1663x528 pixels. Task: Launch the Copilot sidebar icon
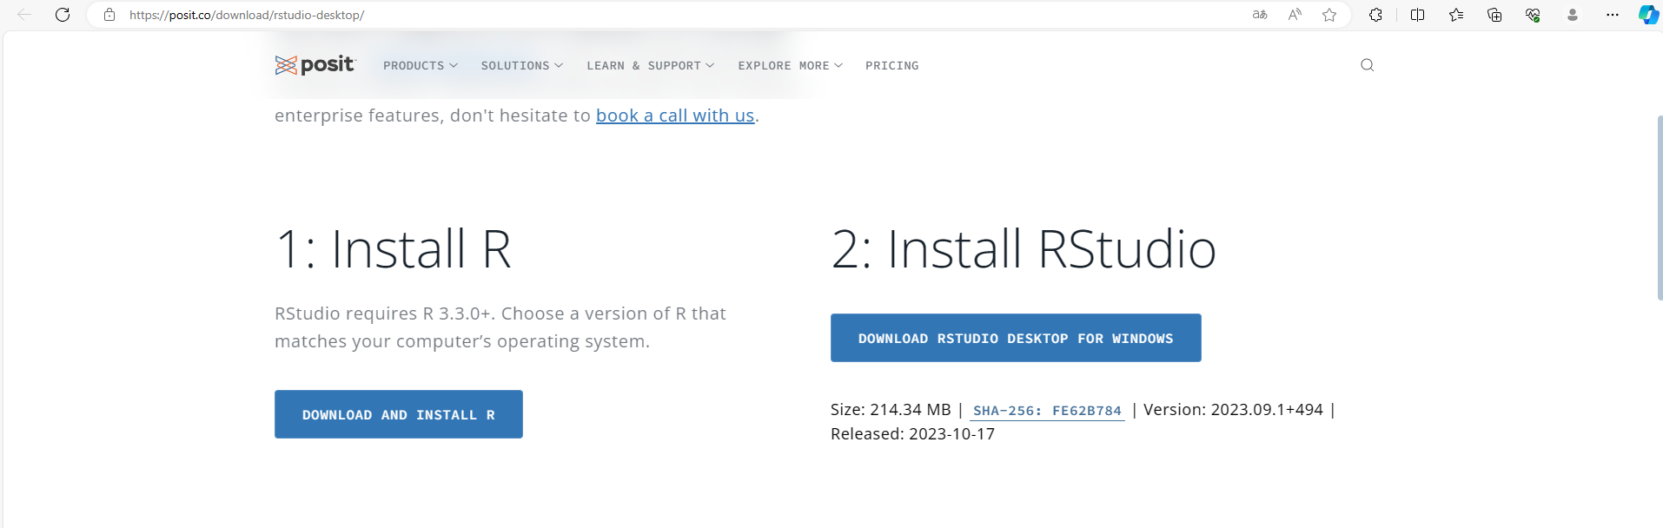click(x=1648, y=15)
